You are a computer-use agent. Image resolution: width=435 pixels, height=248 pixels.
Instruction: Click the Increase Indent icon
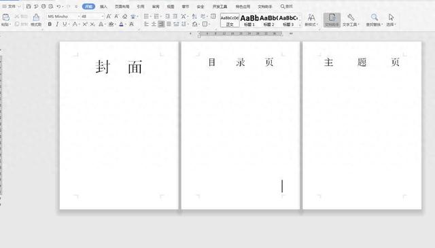tap(175, 16)
